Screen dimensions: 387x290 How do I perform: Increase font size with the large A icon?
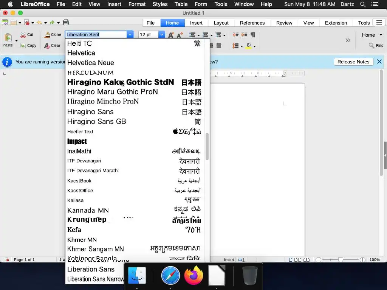point(171,35)
